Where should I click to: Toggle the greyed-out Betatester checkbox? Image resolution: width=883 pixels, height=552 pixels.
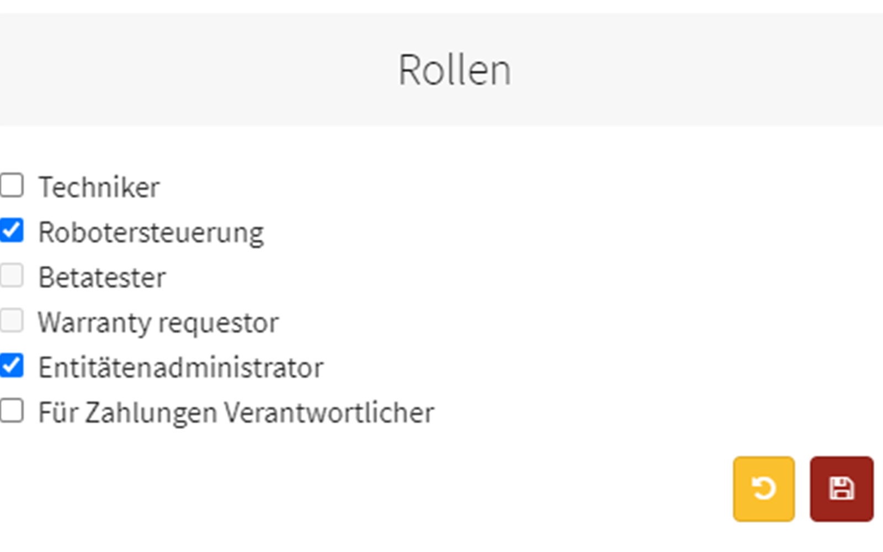(12, 276)
